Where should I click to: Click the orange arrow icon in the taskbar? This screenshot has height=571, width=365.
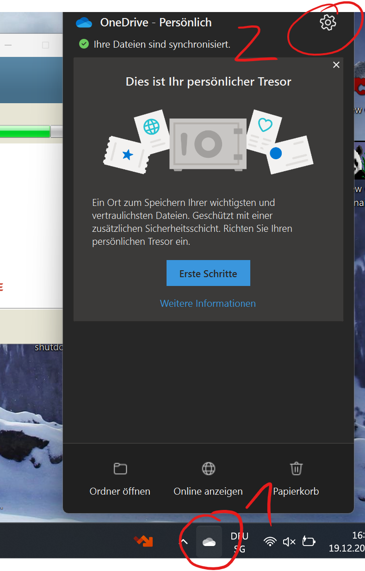143,541
